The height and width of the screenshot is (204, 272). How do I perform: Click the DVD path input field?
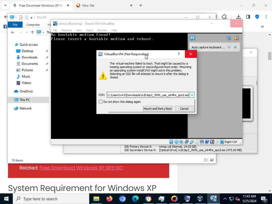pyautogui.click(x=148, y=95)
